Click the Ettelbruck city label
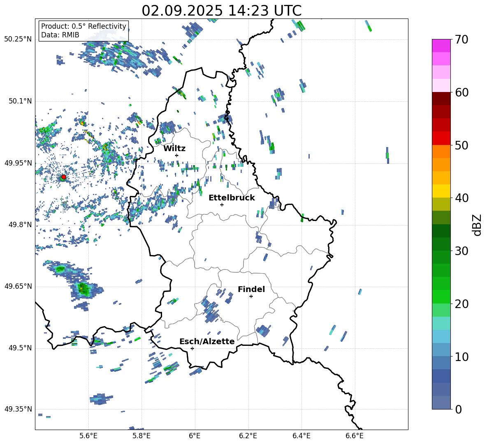This screenshot has width=487, height=444. point(232,198)
